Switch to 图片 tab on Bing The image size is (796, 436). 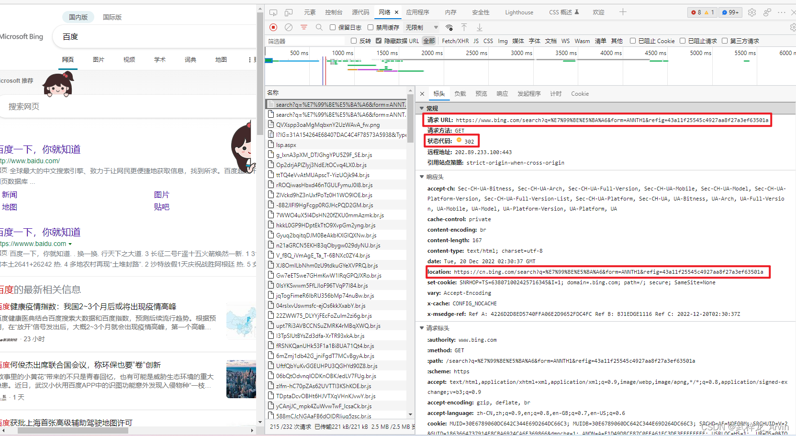99,60
